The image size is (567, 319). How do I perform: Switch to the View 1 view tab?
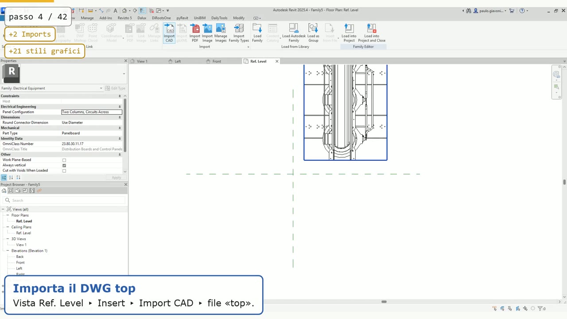point(142,61)
